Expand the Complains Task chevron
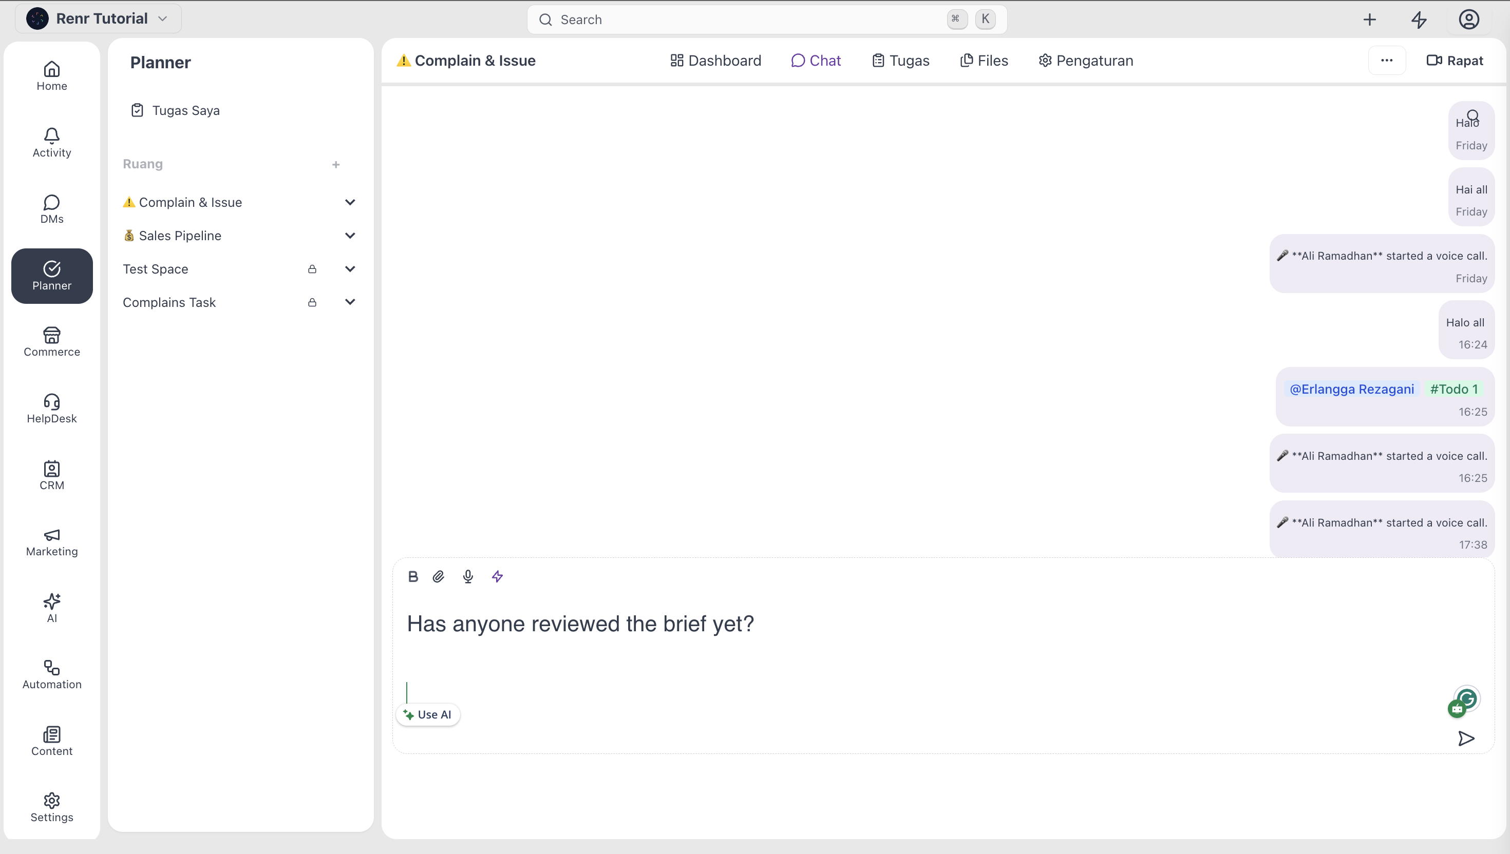The width and height of the screenshot is (1510, 854). 350,302
